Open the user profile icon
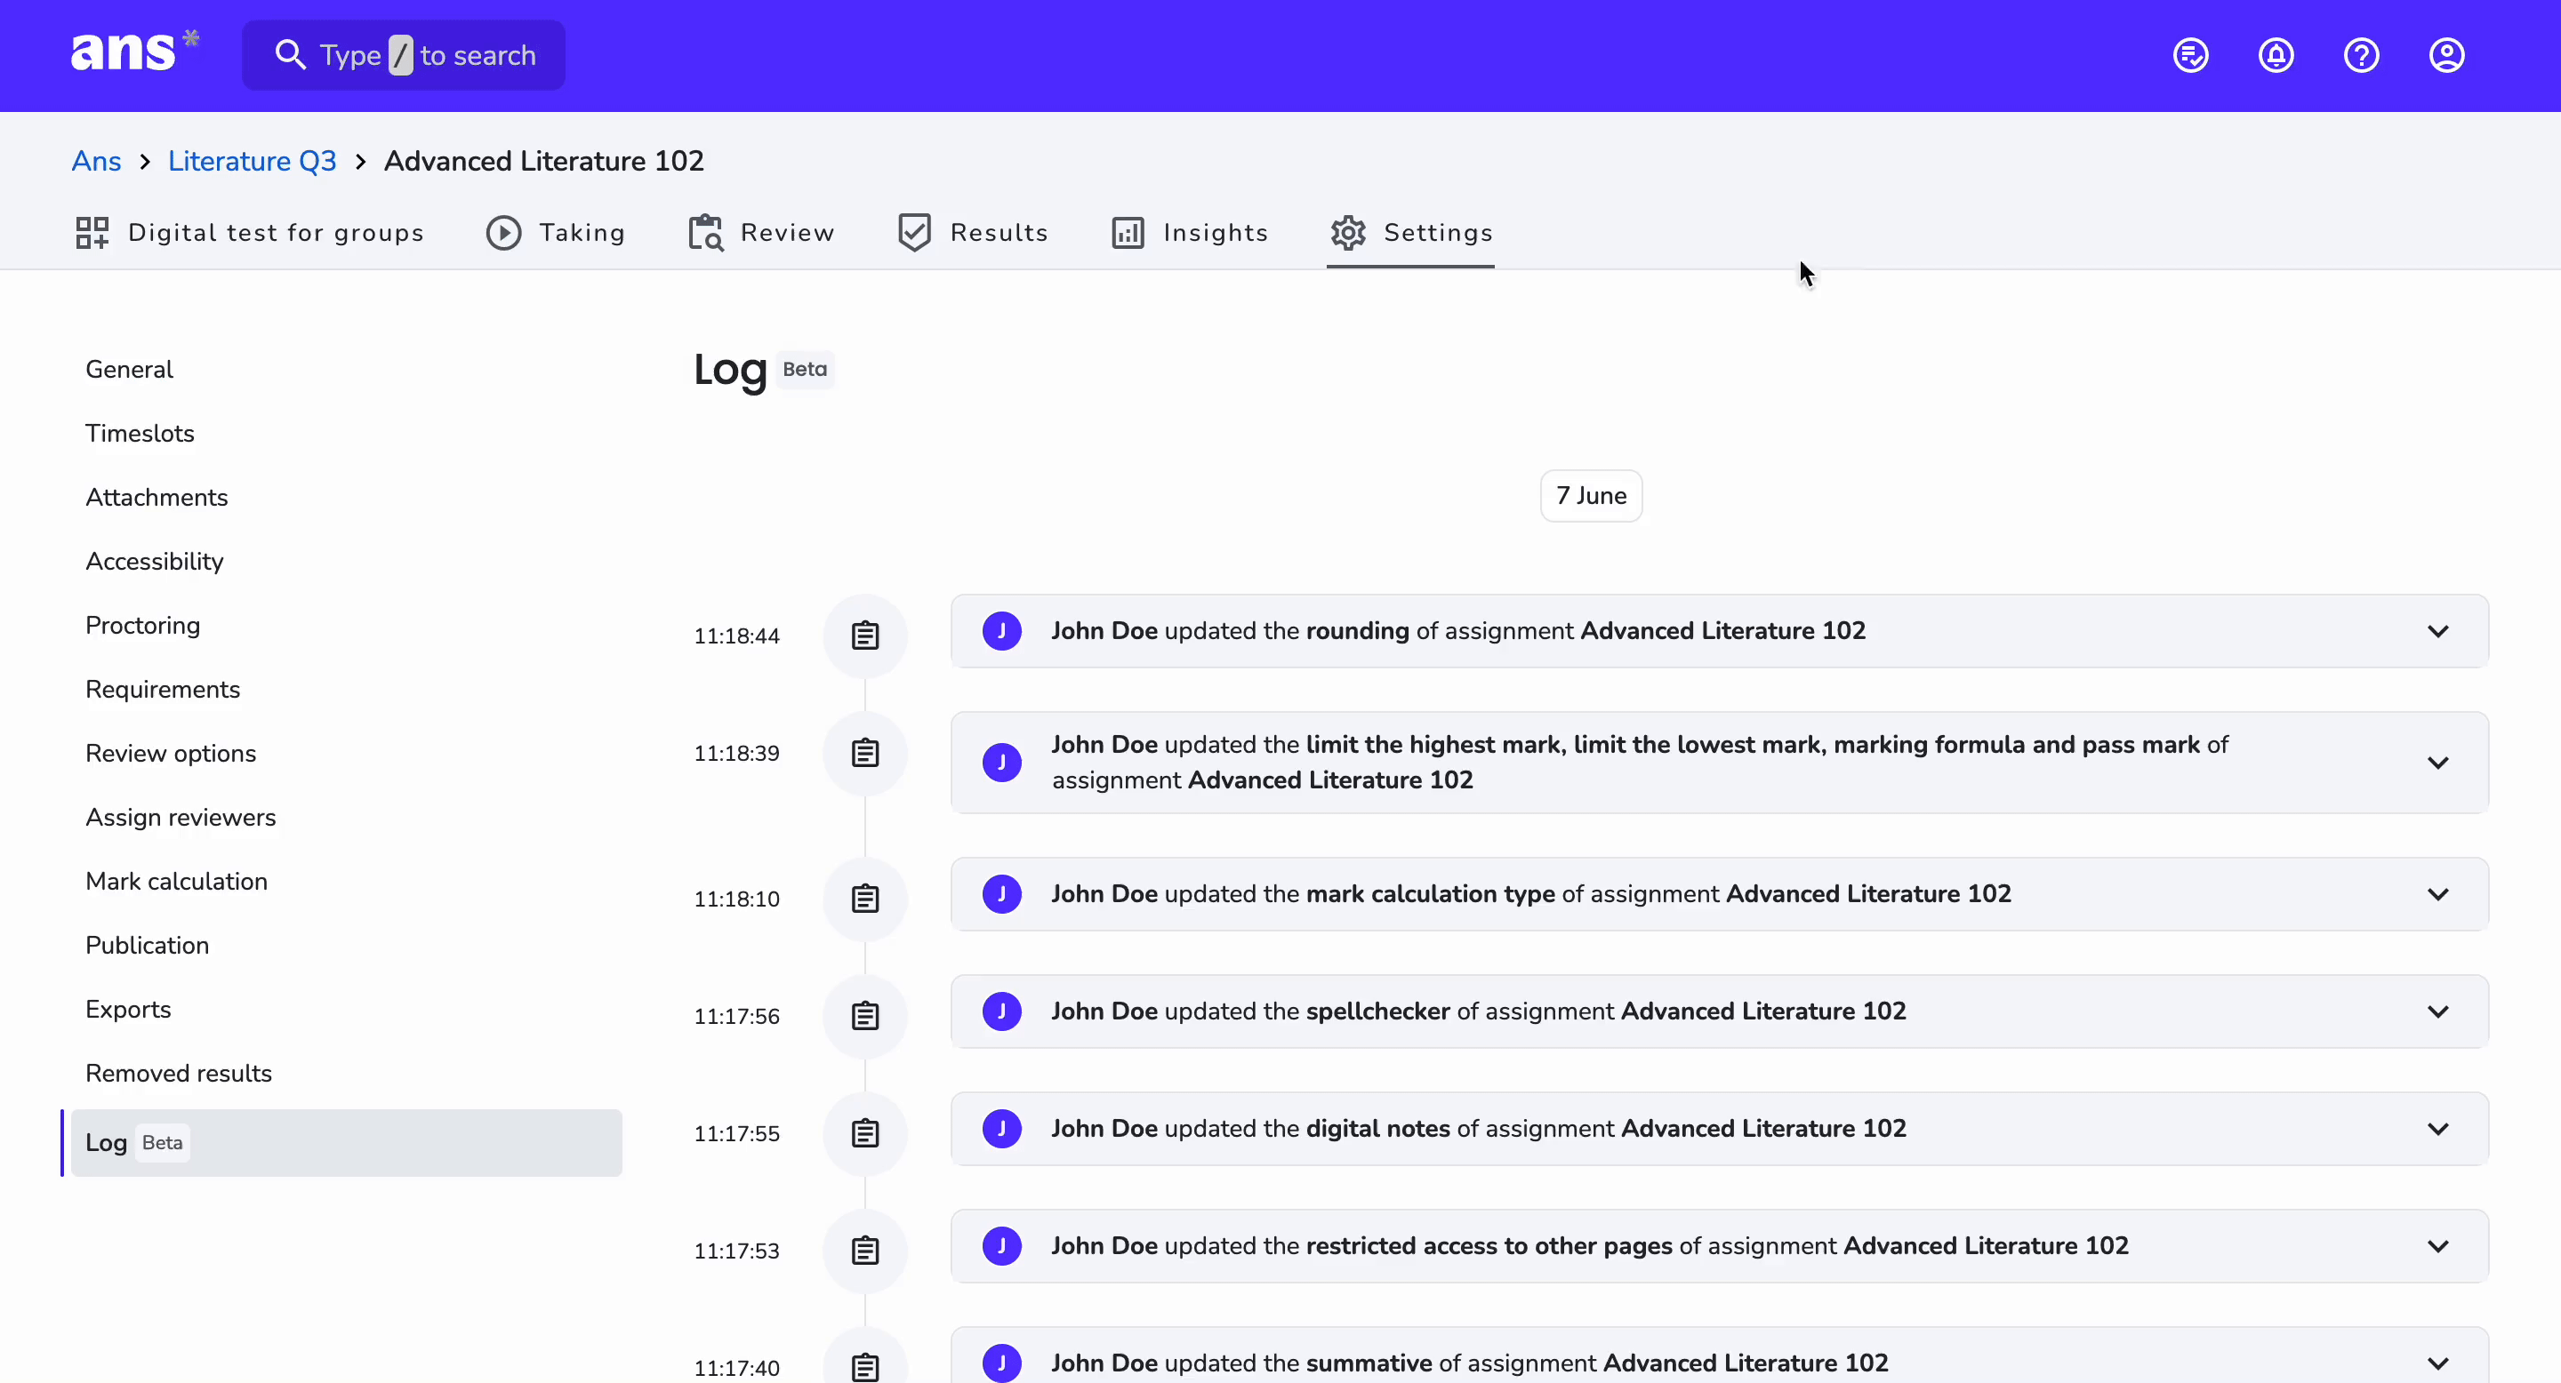 [x=2446, y=56]
